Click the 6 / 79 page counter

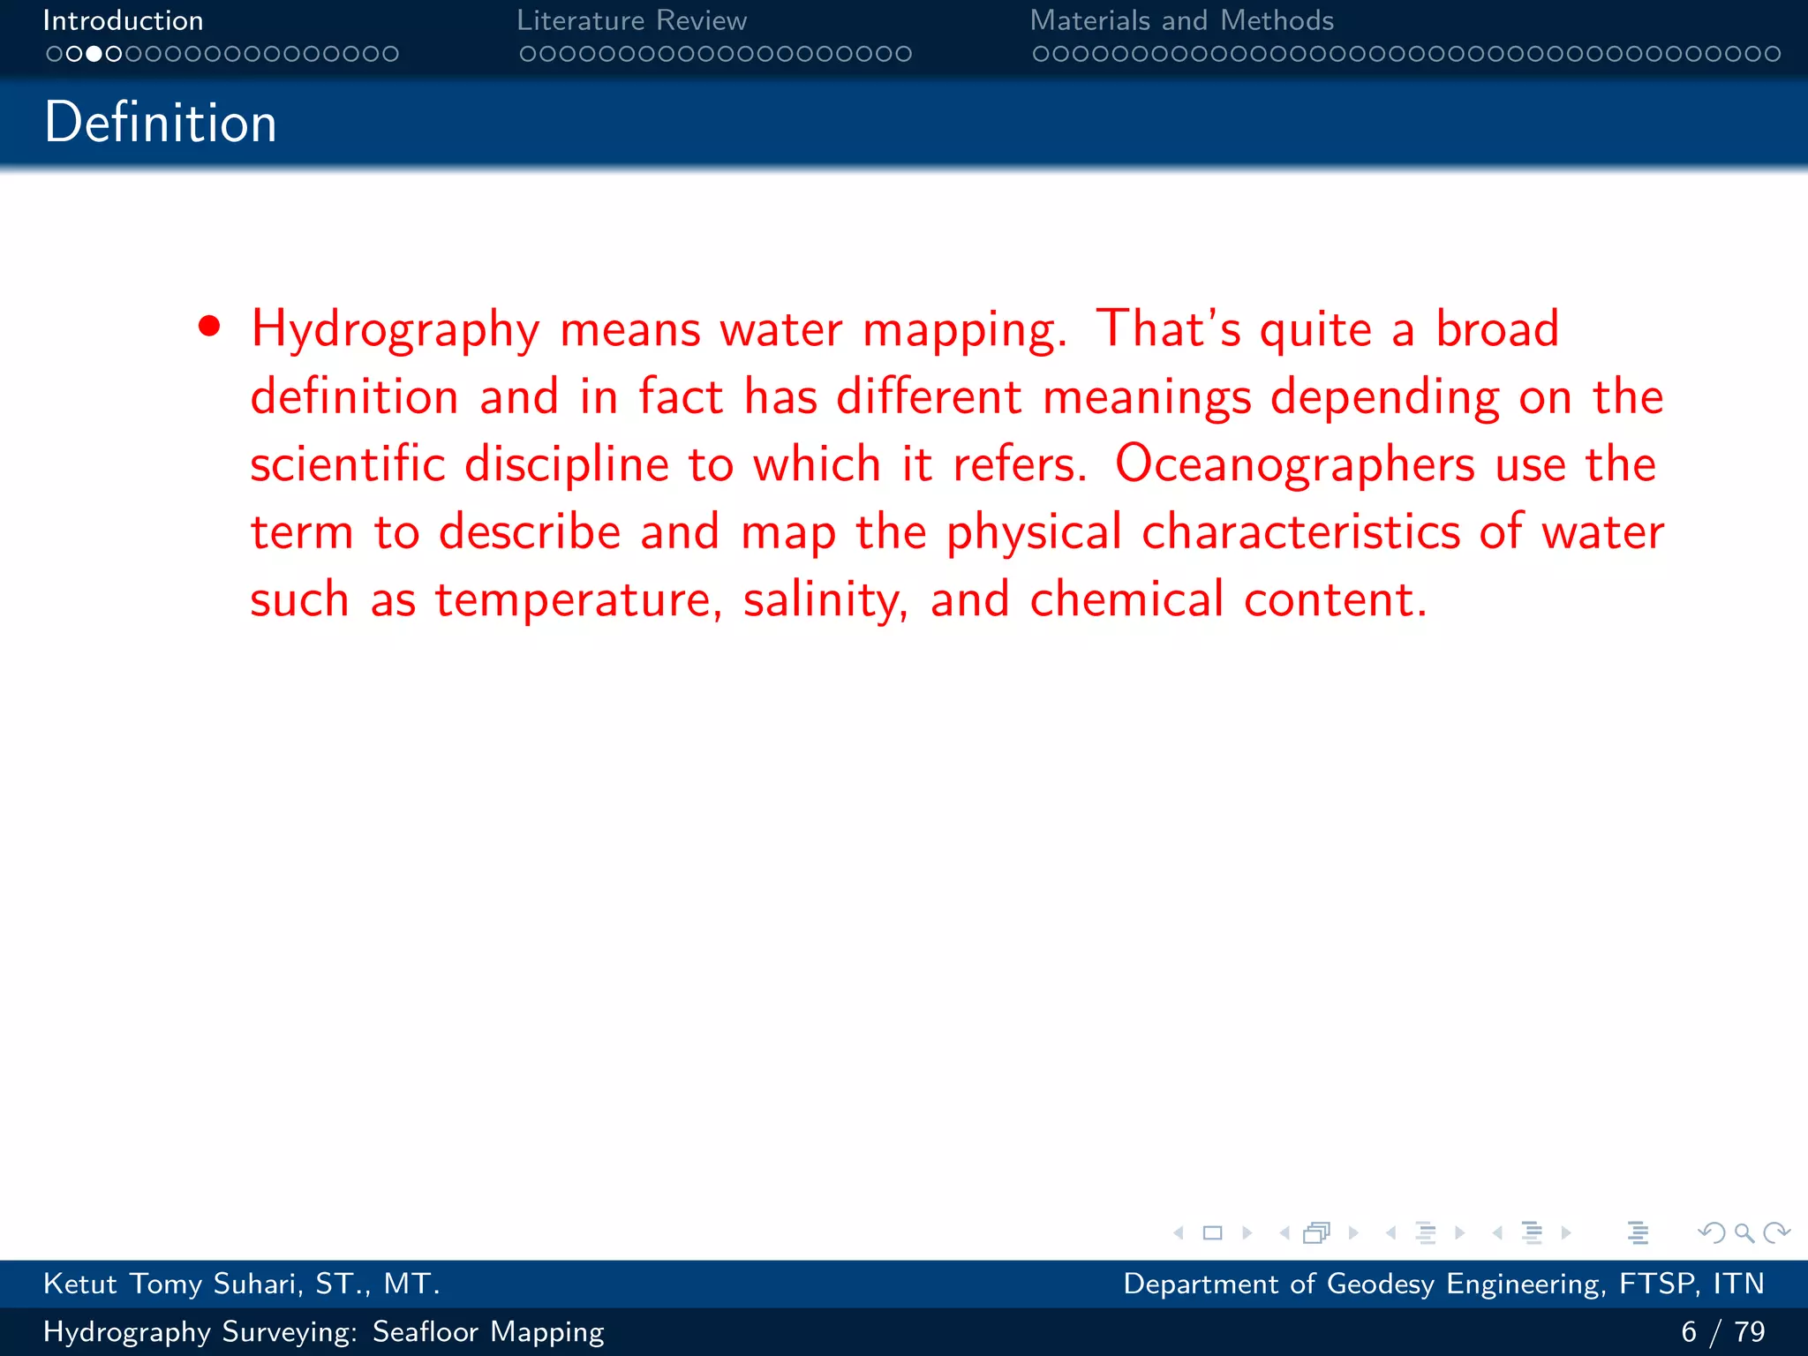(x=1723, y=1331)
